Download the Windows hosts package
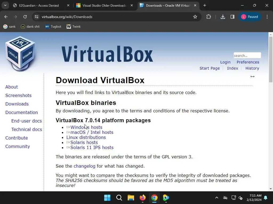273x204 pixels. 86,127
